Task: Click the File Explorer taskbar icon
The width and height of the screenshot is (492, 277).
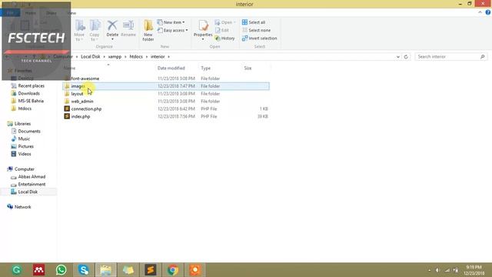Action: pos(106,270)
